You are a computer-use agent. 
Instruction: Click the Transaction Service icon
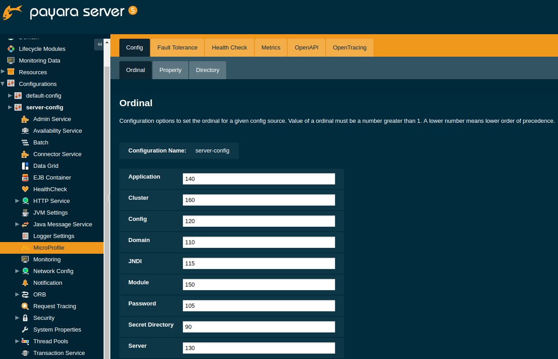pos(25,353)
